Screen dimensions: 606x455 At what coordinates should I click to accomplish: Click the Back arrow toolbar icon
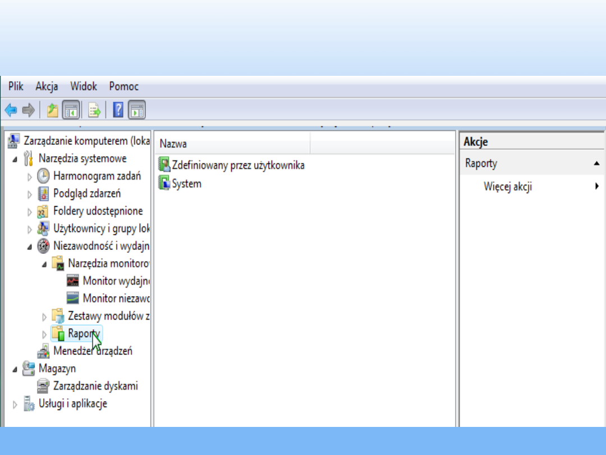[x=11, y=110]
